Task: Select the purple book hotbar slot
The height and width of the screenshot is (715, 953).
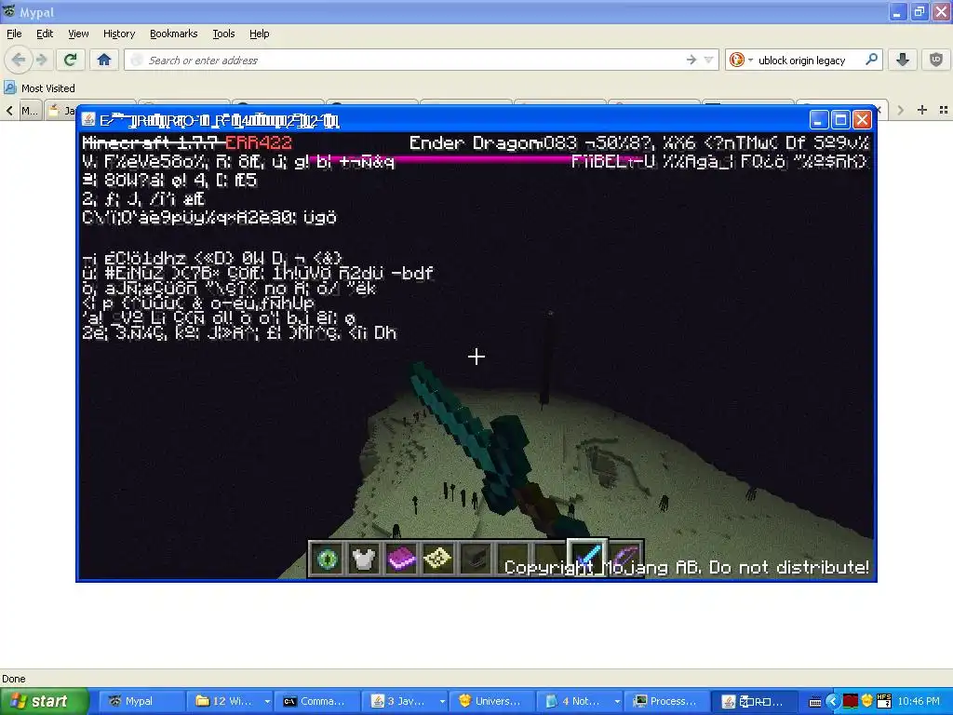Action: pyautogui.click(x=400, y=558)
